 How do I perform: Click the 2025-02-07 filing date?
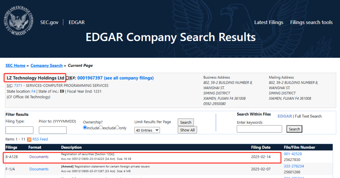coord(261,169)
